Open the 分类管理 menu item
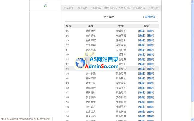Image resolution: width=194 pixels, height=121 pixels. point(83,8)
